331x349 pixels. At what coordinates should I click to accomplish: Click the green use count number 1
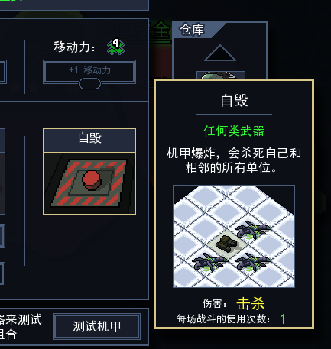[x=283, y=318]
